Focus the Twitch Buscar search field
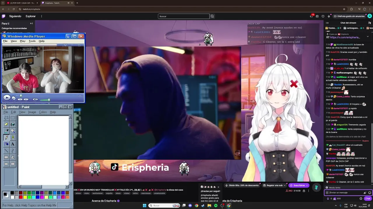The image size is (373, 209). point(184,16)
